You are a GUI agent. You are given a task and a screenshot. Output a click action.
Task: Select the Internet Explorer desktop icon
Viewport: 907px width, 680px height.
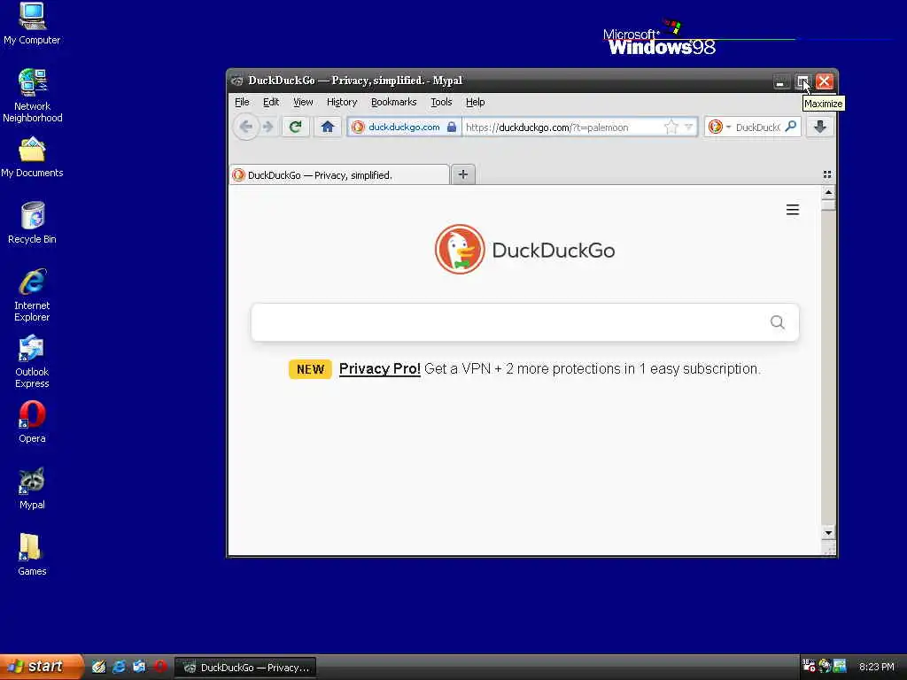tap(32, 295)
